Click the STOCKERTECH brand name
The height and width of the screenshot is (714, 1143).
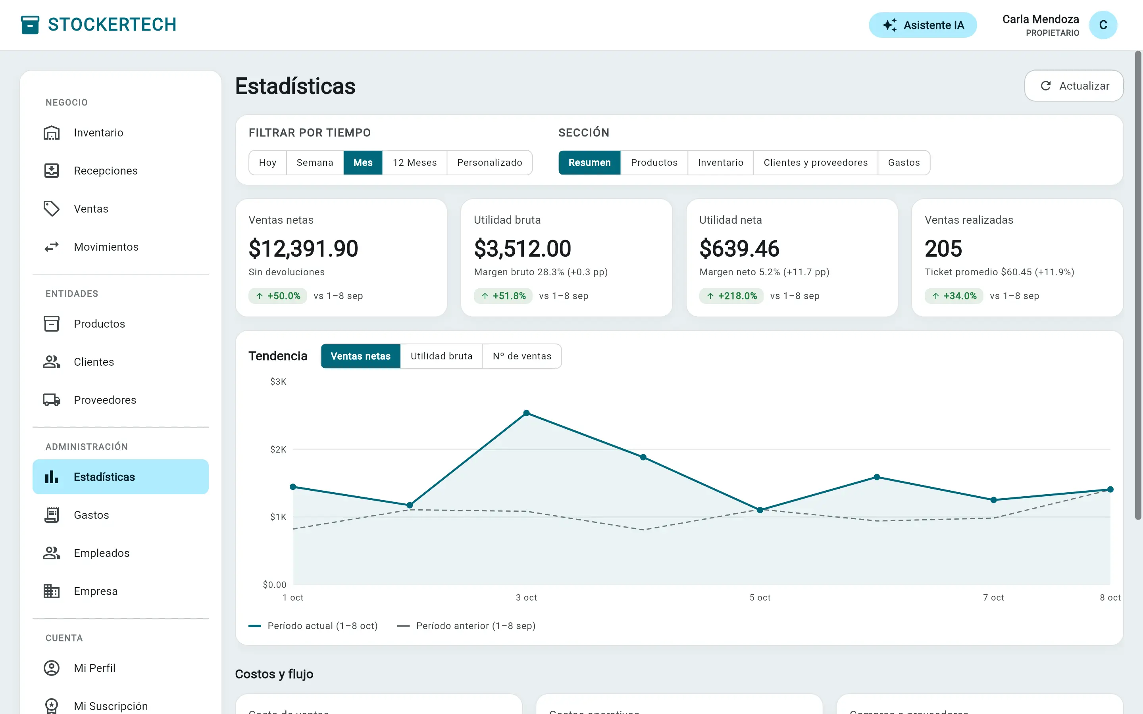(x=112, y=25)
